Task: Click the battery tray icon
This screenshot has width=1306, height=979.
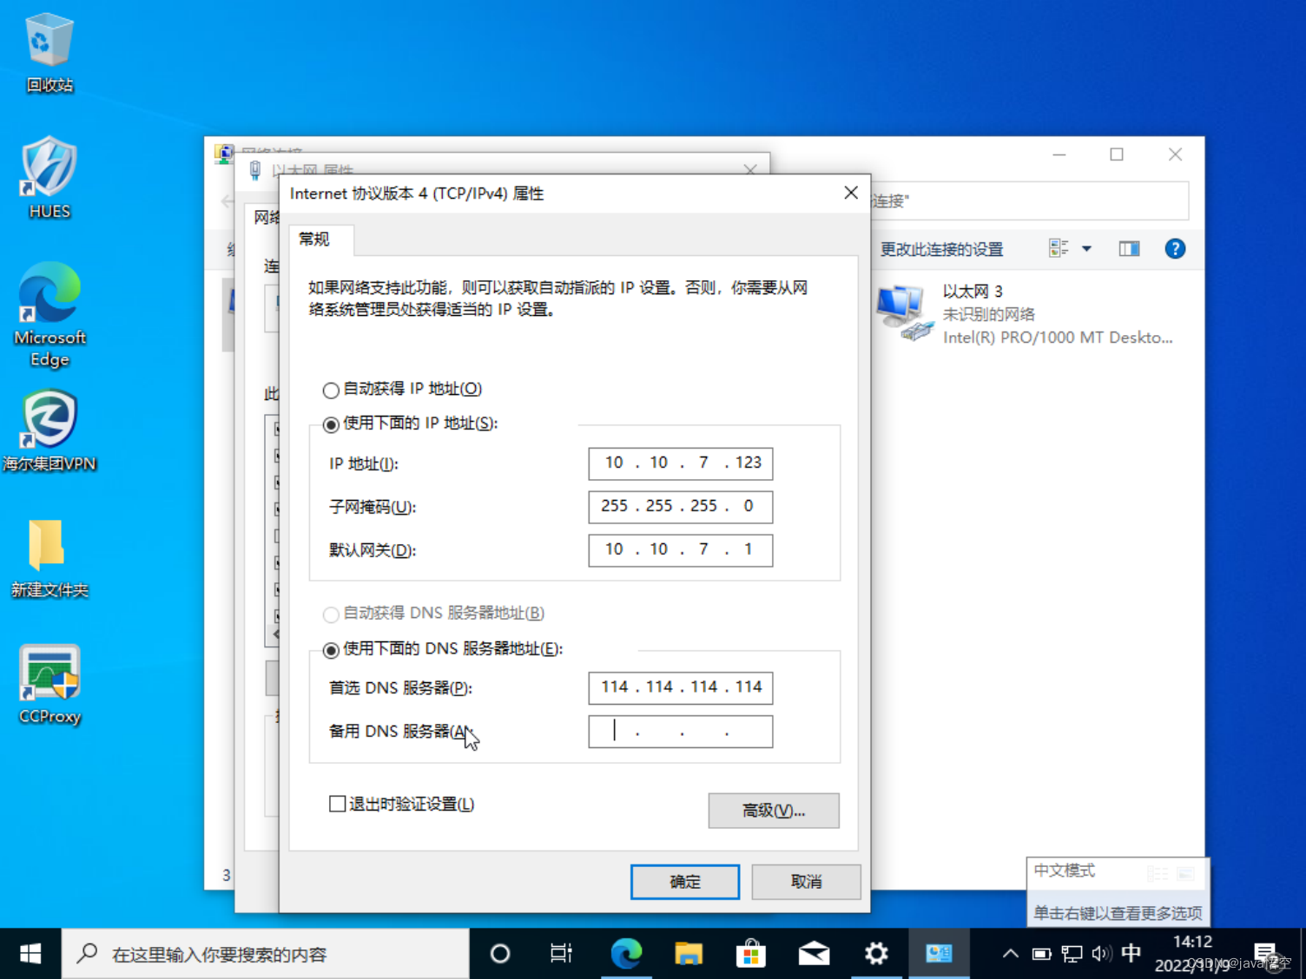Action: [1041, 954]
